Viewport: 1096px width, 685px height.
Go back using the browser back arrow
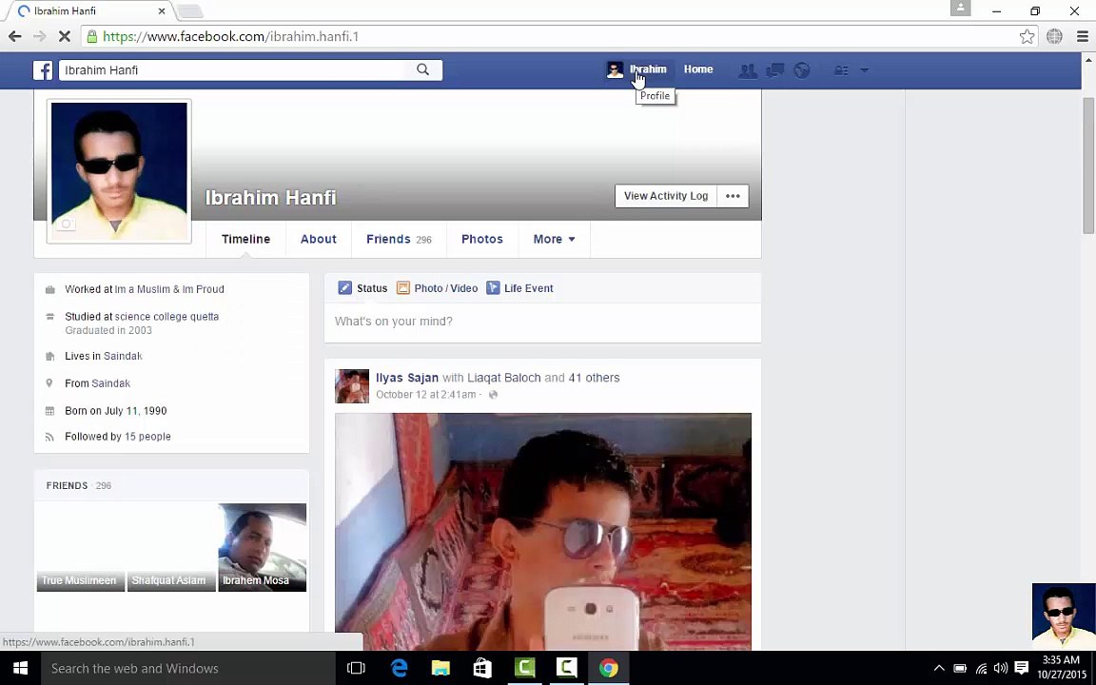point(14,36)
